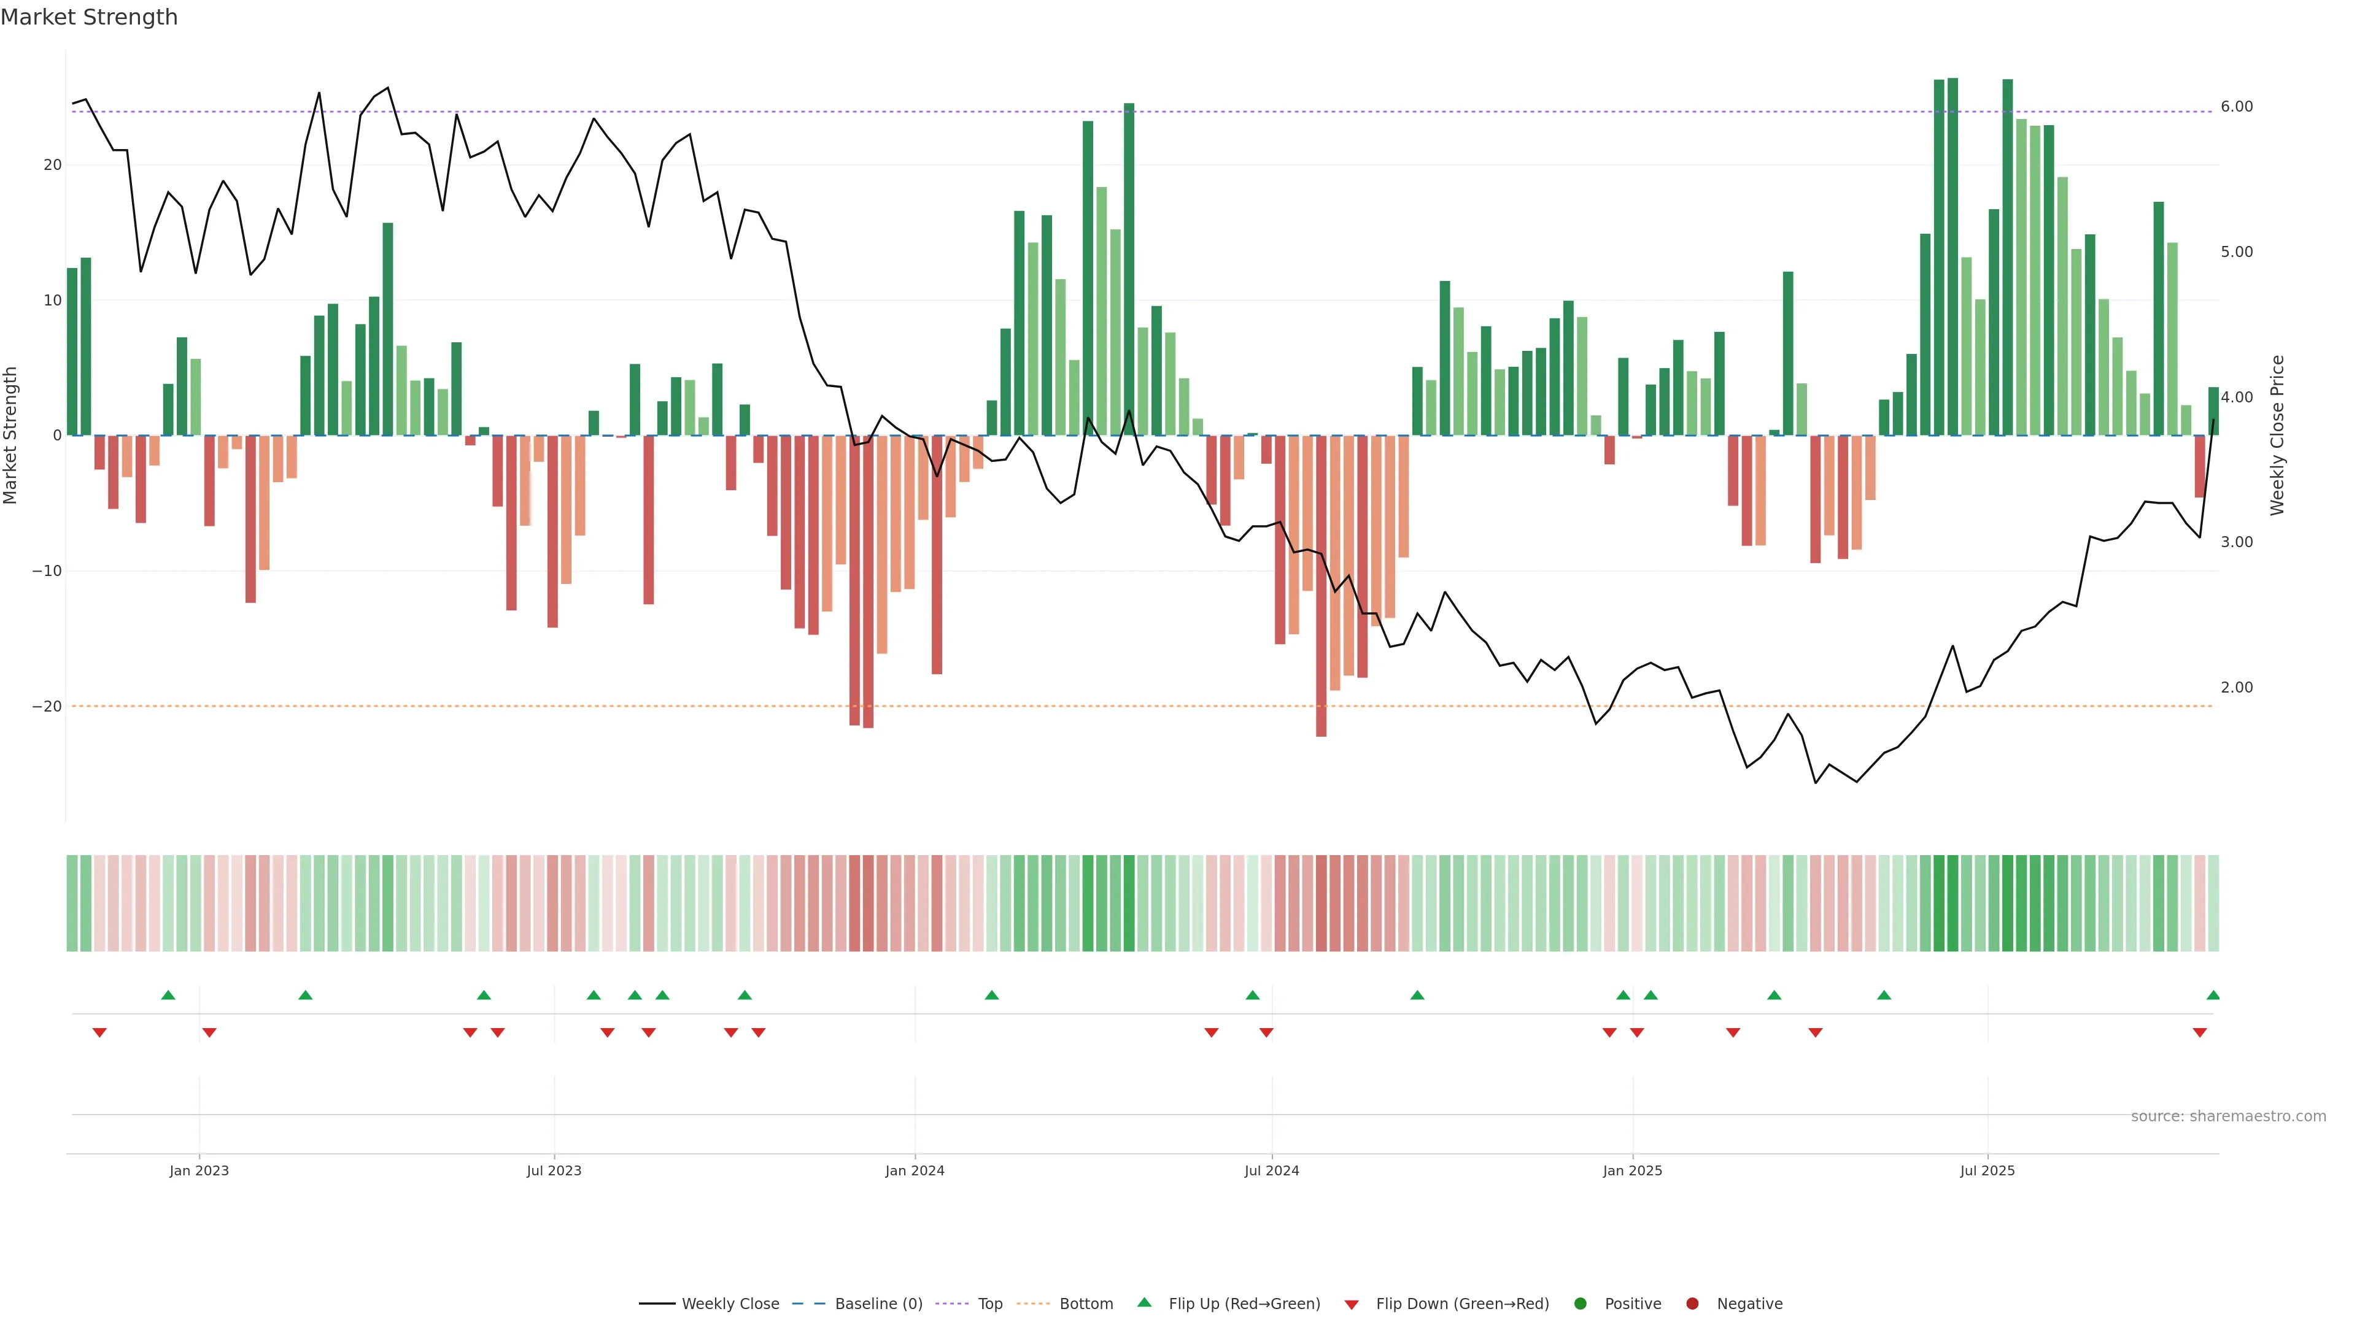
Task: Click the Market Strength chart title
Action: [89, 17]
